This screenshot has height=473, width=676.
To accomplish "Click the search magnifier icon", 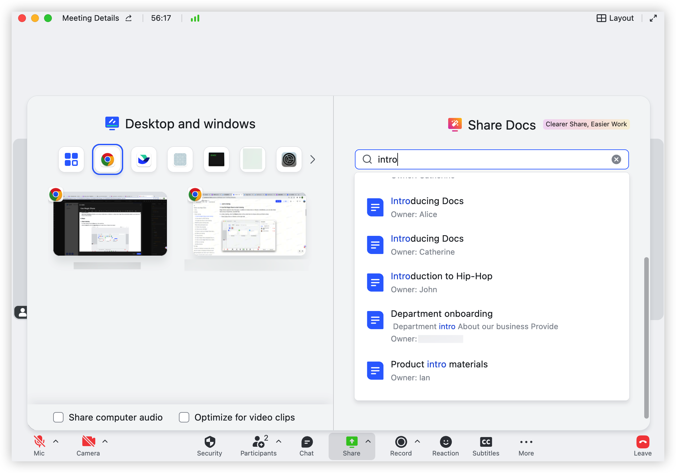I will 367,159.
